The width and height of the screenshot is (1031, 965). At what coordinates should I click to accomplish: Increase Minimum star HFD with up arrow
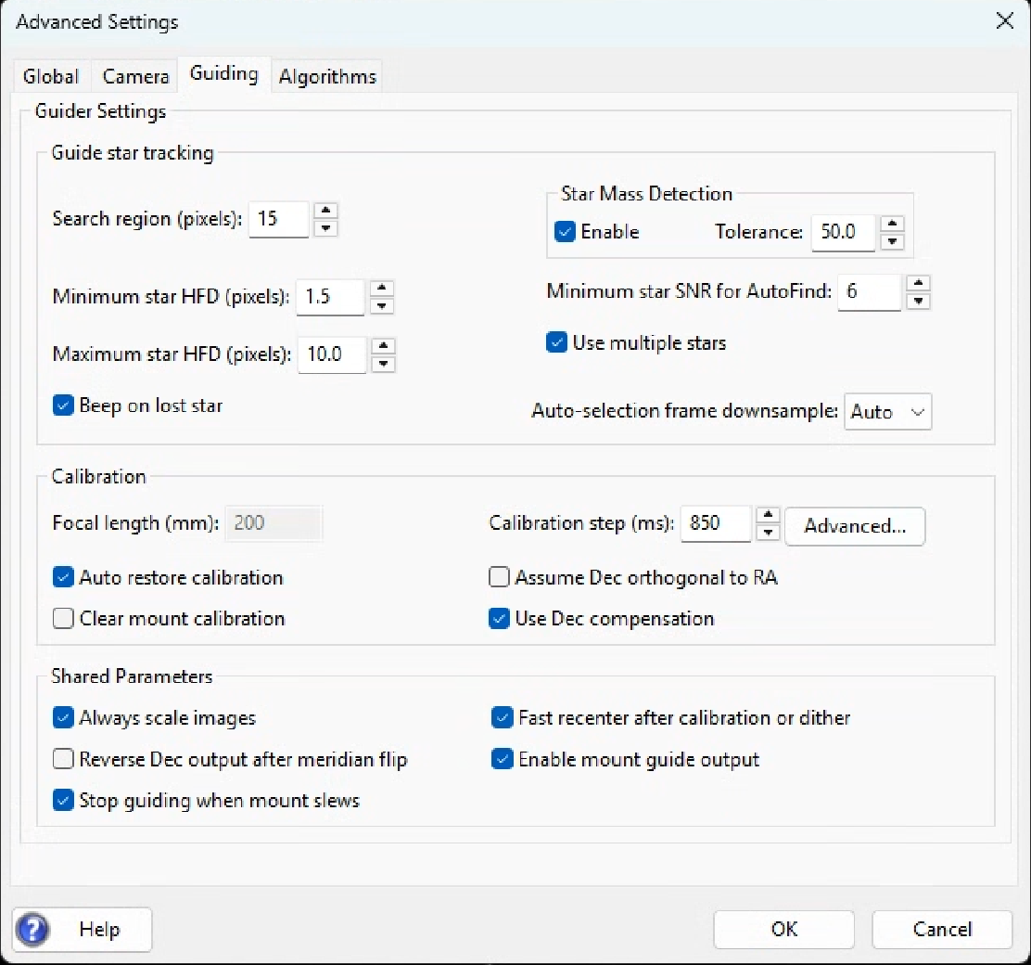tap(381, 289)
